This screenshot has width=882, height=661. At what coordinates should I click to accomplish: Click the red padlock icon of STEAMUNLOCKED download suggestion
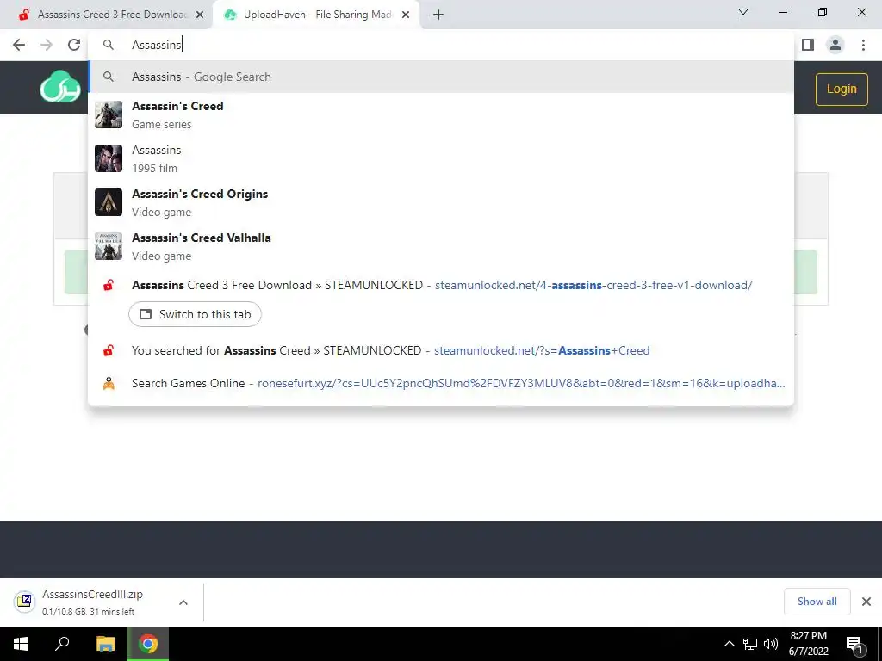click(109, 286)
